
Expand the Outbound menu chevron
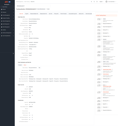click(x=13, y=12)
